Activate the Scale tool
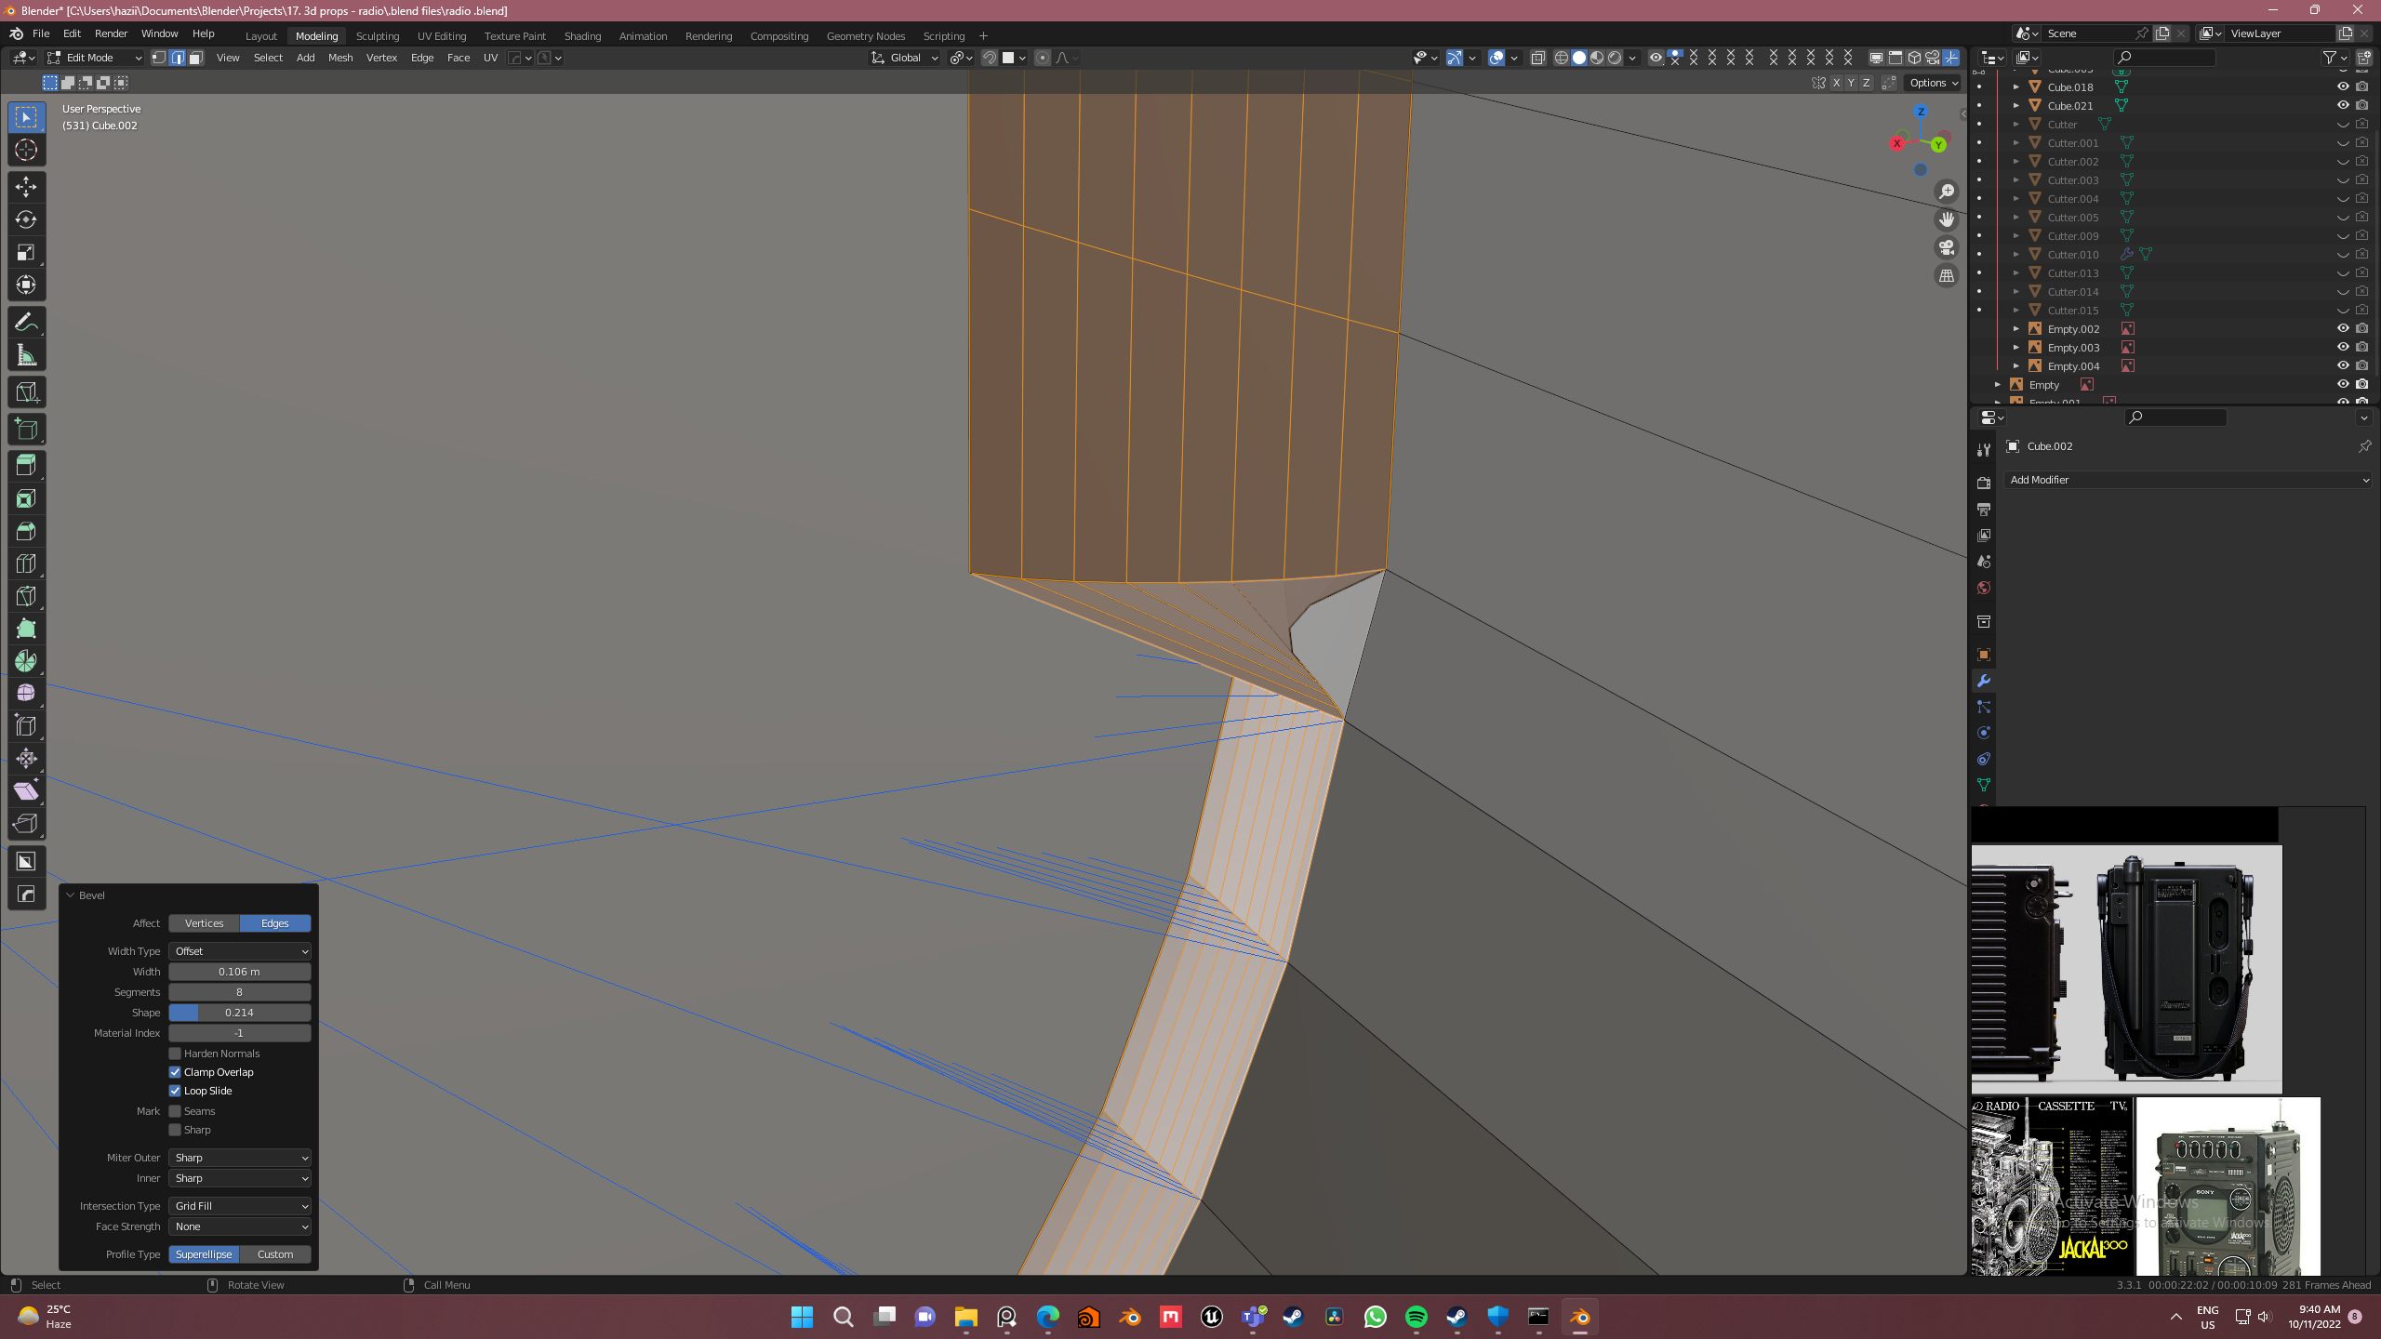This screenshot has width=2381, height=1339. 26,252
